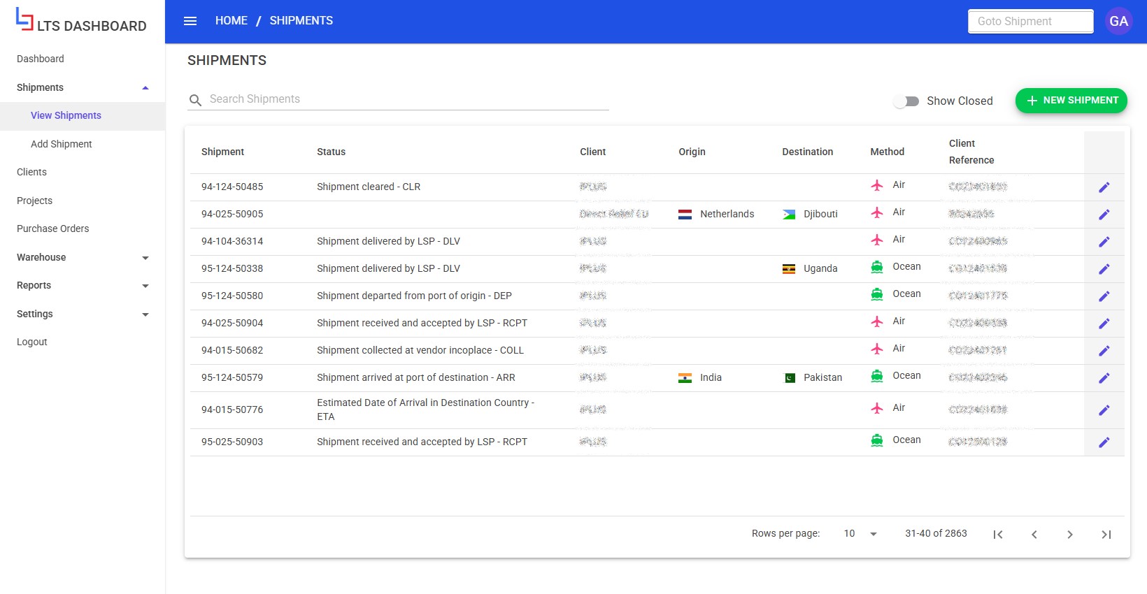1147x594 pixels.
Task: Jump to the last page of results
Action: click(1106, 535)
